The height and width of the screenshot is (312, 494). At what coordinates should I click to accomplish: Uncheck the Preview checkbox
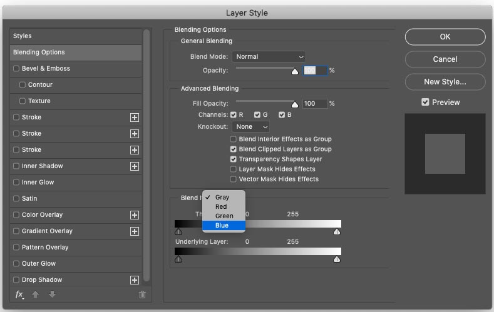(425, 102)
